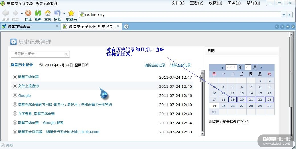Delete the 瑞星安全浏览器 forum history entry
The width and height of the screenshot is (296, 149).
(15, 132)
